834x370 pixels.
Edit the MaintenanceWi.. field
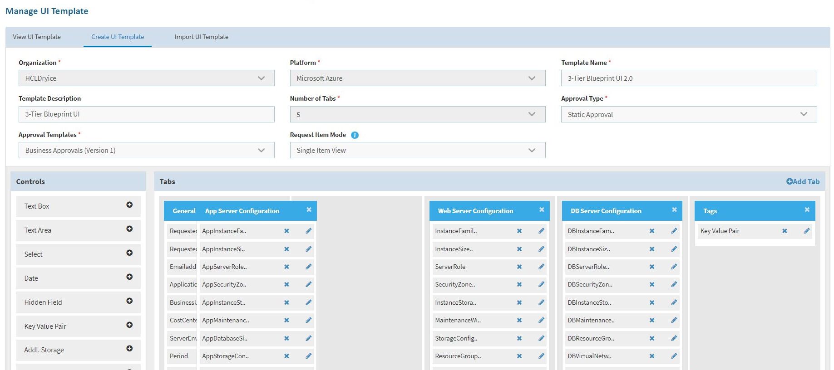(x=542, y=320)
